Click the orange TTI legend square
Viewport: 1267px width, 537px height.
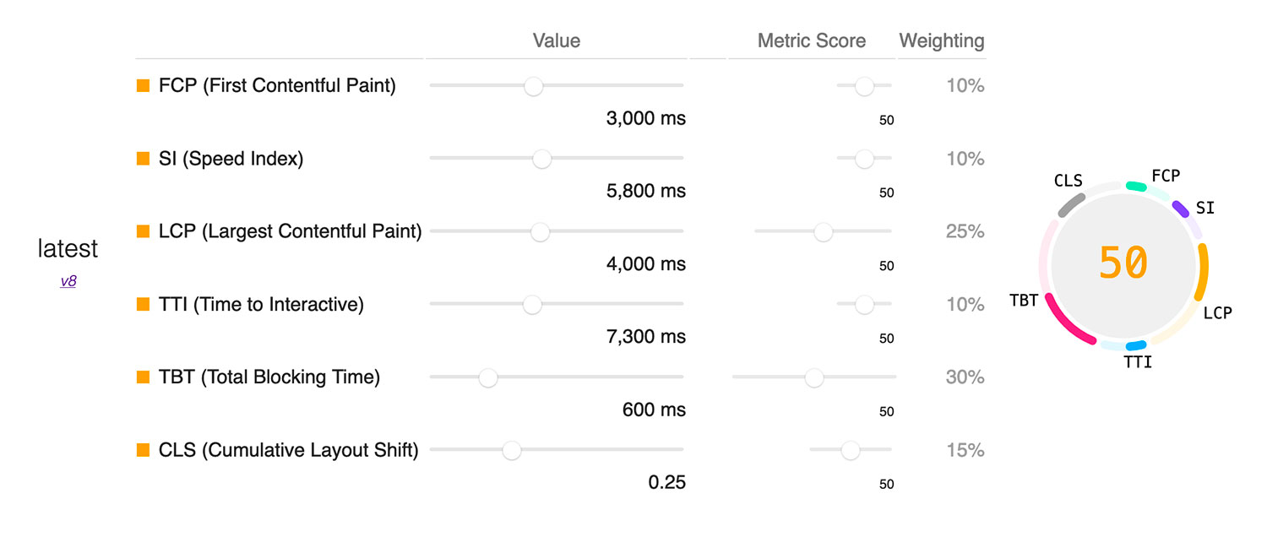tap(144, 304)
